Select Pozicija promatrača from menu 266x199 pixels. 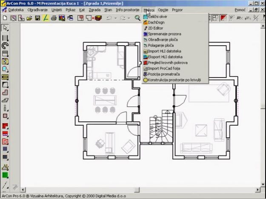point(163,74)
